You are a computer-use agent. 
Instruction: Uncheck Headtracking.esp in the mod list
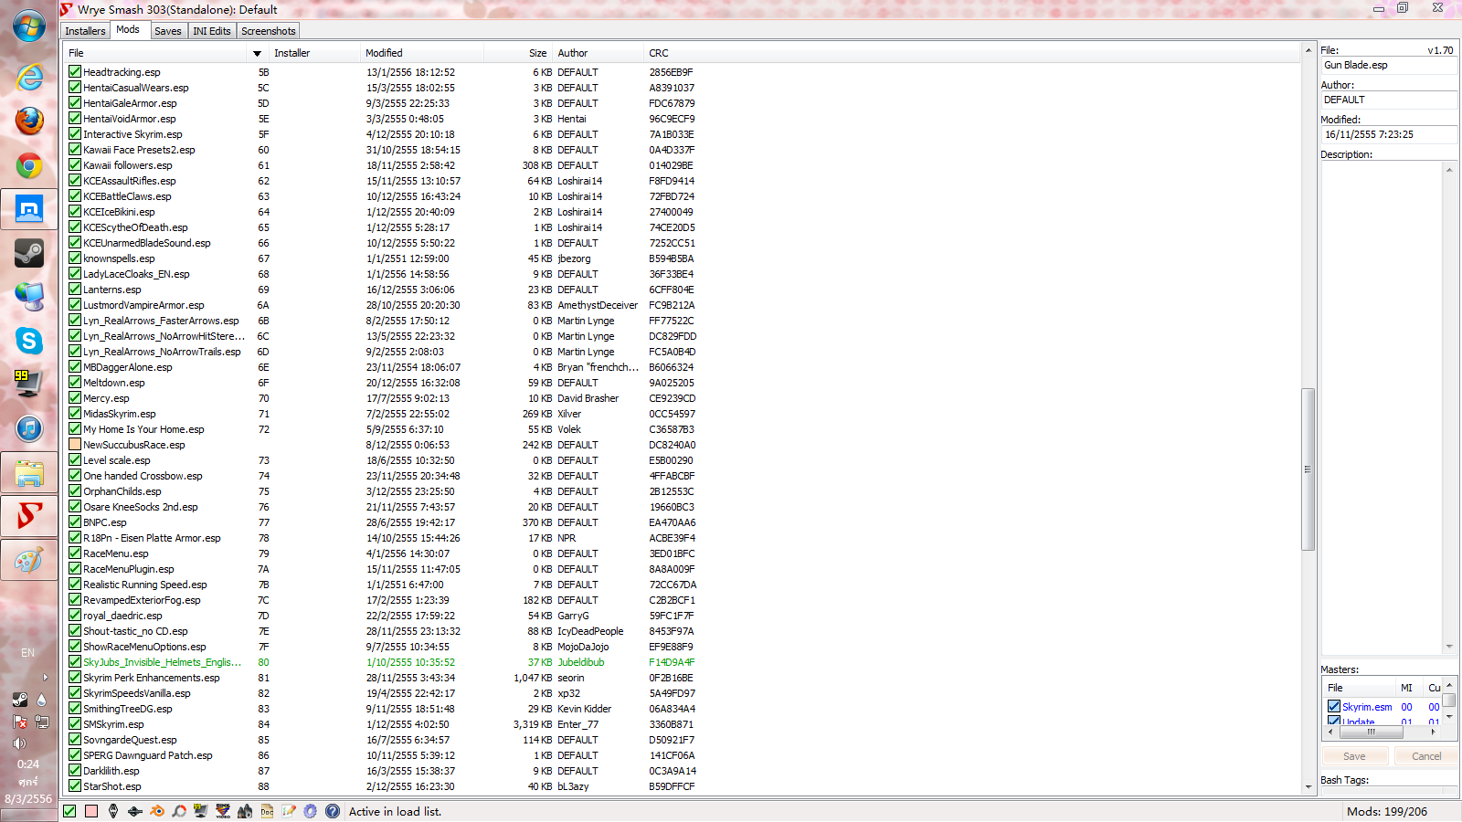pos(75,72)
